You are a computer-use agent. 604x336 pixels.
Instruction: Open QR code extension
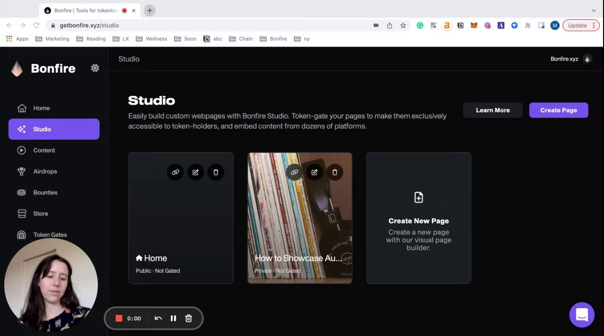433,25
